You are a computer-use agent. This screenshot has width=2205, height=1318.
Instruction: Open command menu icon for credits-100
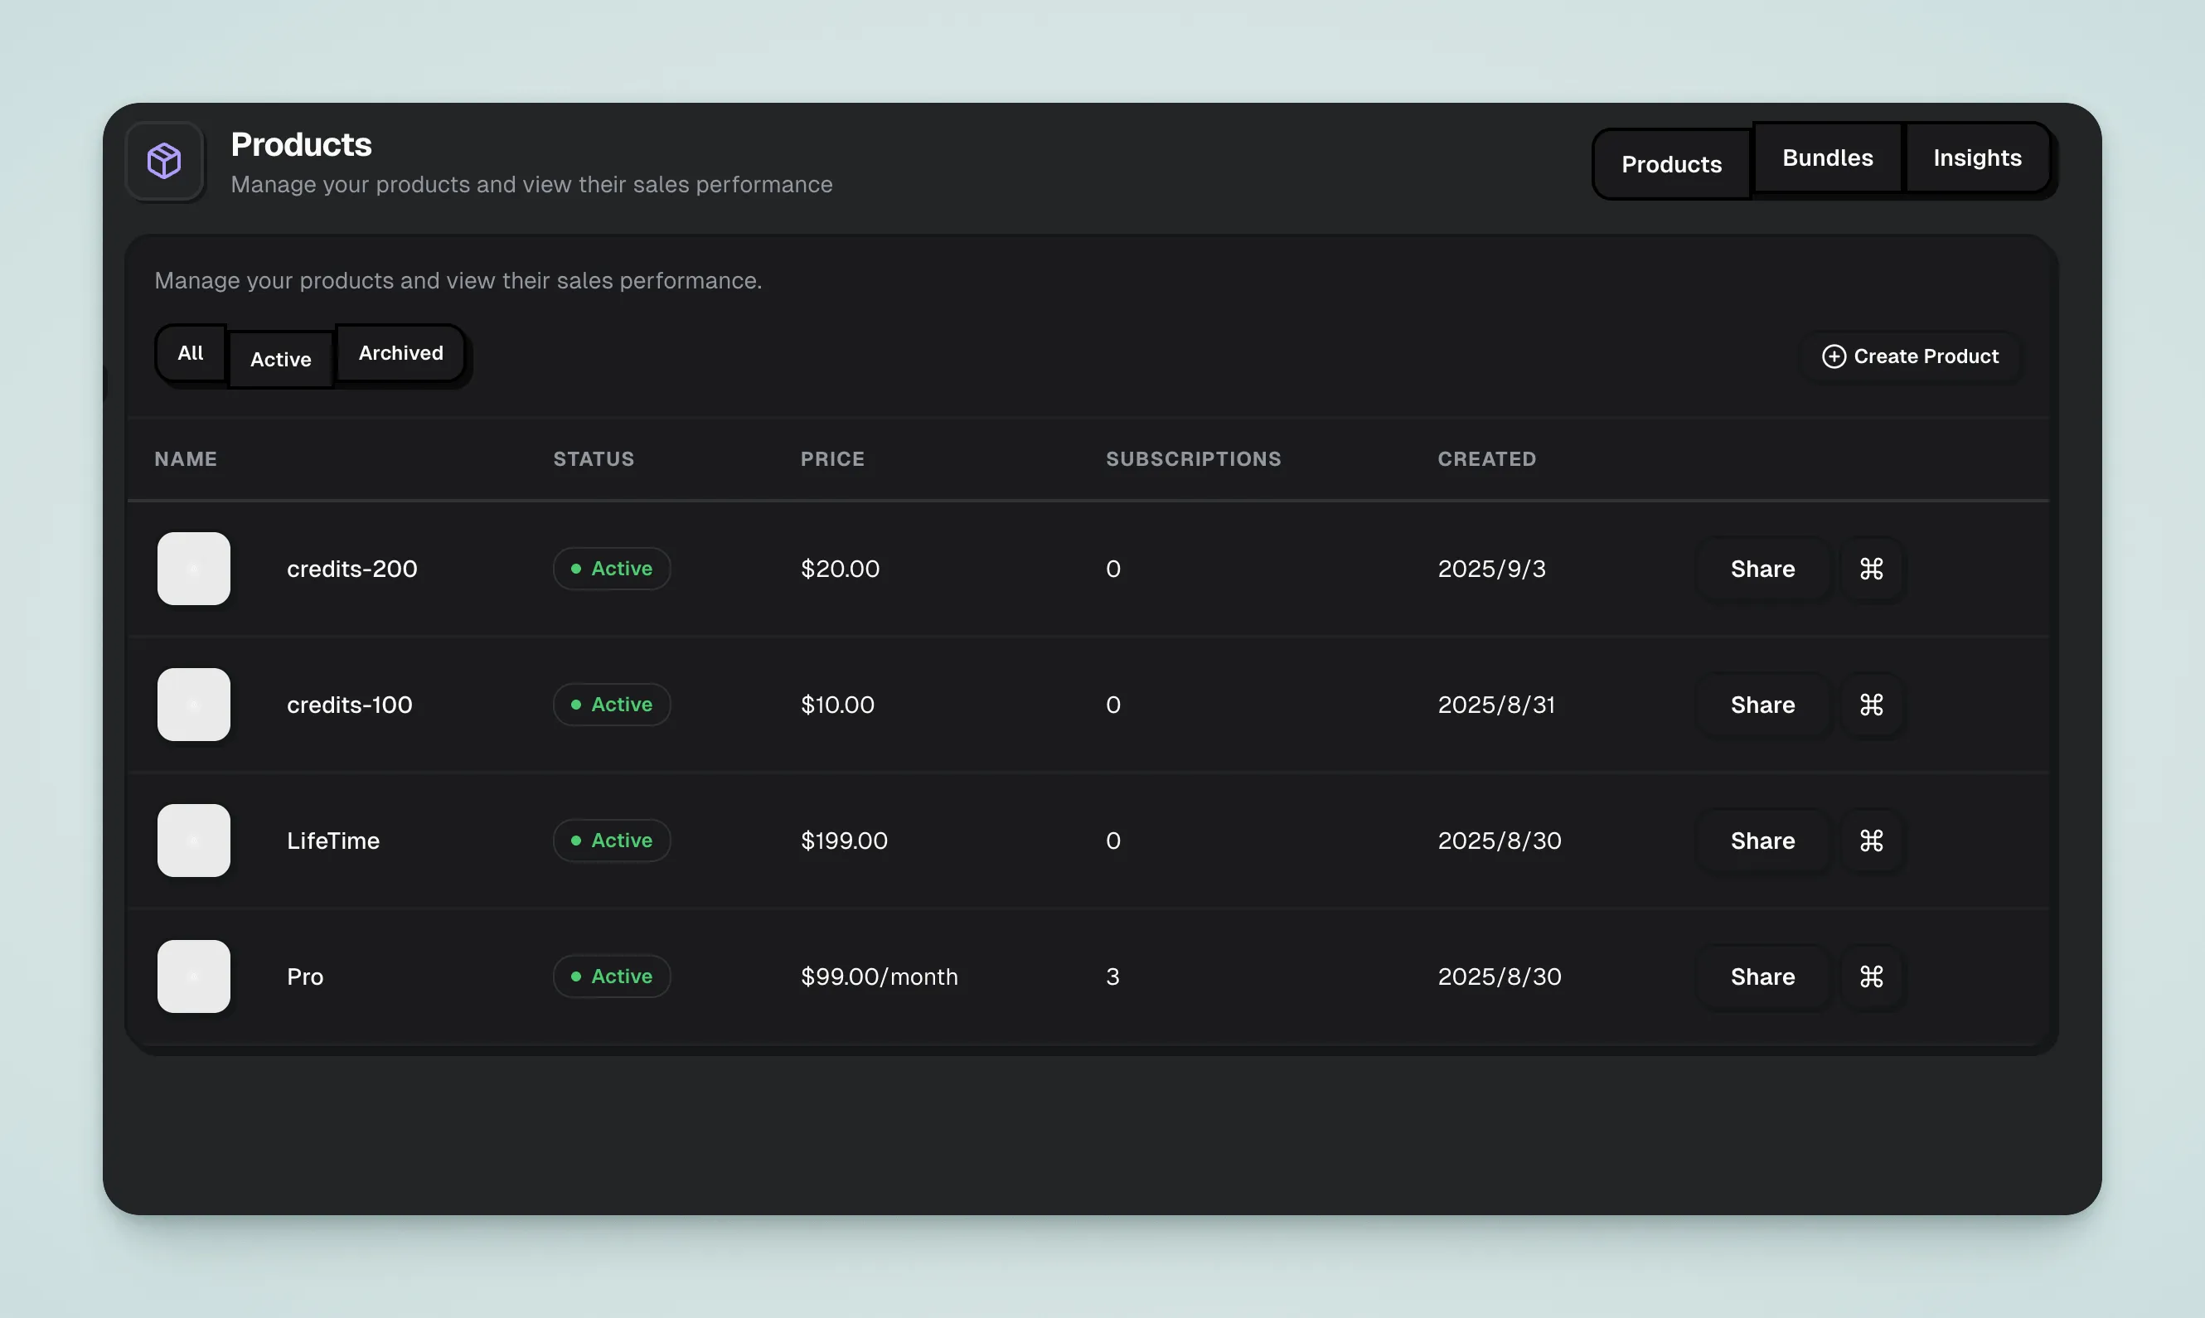coord(1871,705)
